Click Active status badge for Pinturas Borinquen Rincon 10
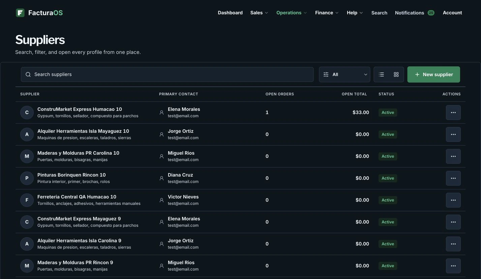This screenshot has height=279, width=481. (x=388, y=178)
